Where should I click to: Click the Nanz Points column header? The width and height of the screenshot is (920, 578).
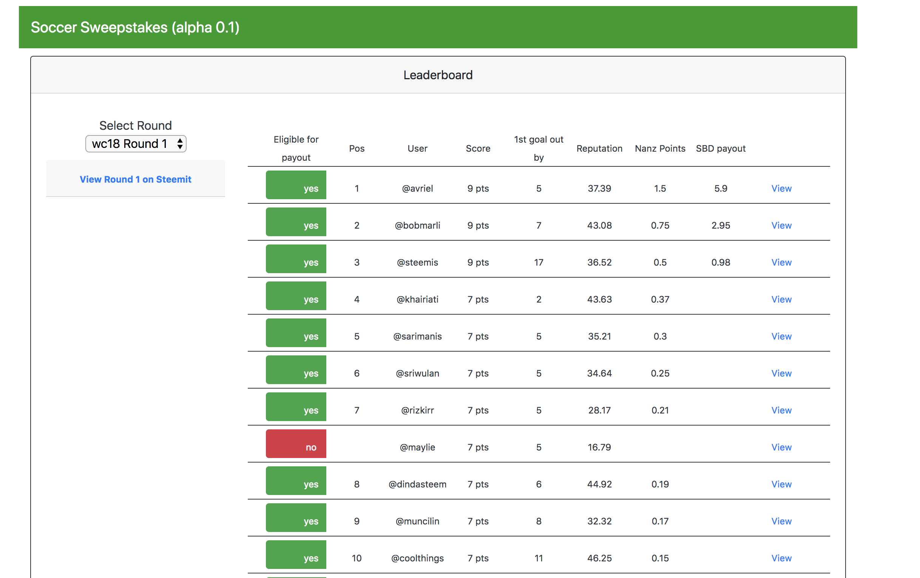[x=660, y=149]
